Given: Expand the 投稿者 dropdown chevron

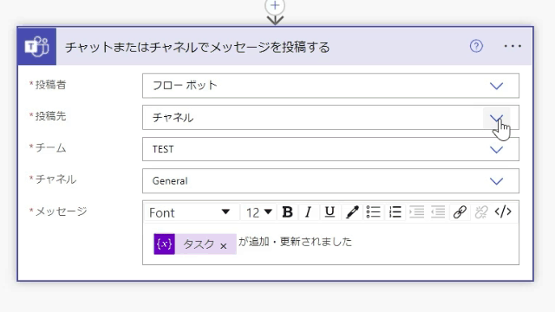Looking at the screenshot, I should [496, 86].
